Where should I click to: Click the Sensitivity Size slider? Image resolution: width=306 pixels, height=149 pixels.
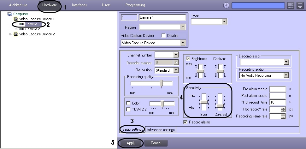click(x=204, y=102)
